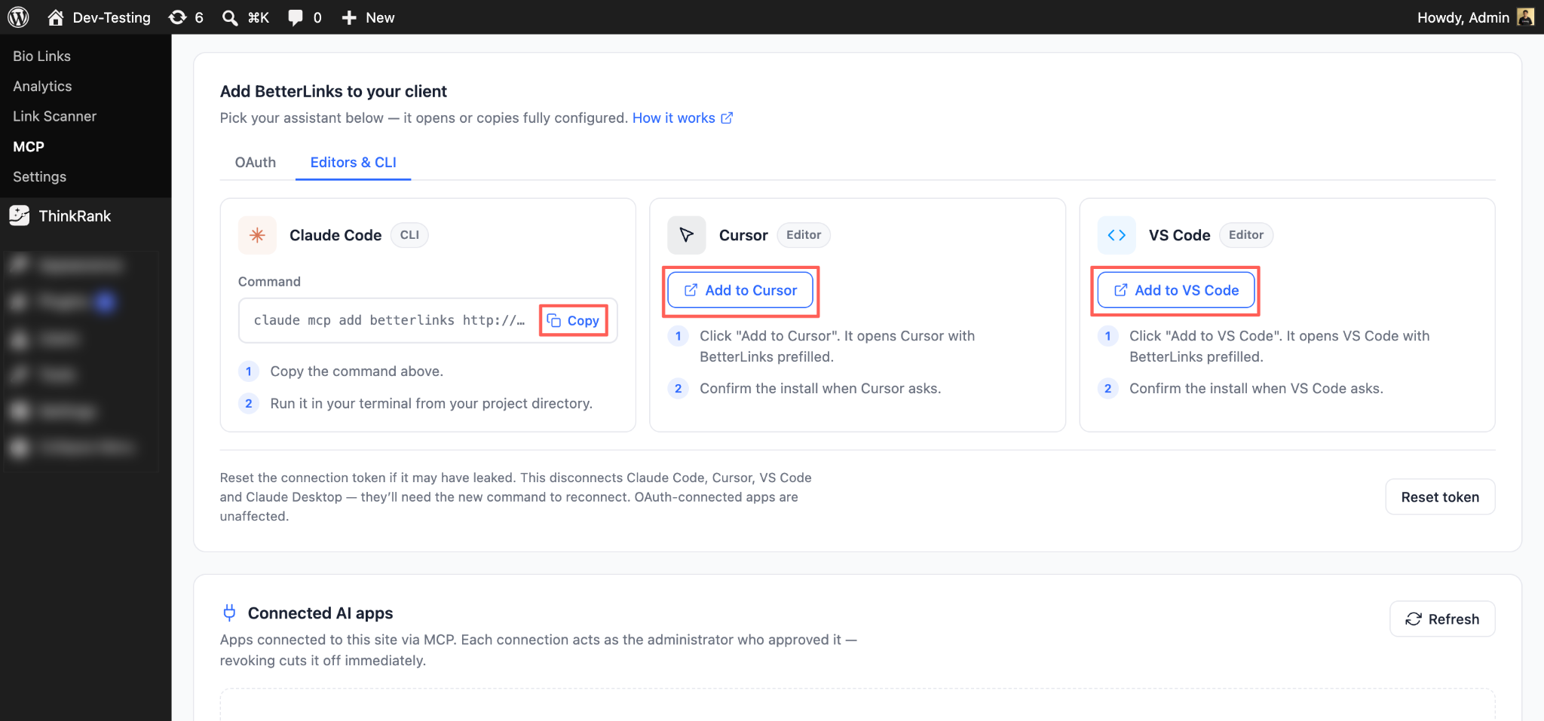Click the Claude Code card title
Viewport: 1544px width, 721px height.
pyautogui.click(x=335, y=235)
